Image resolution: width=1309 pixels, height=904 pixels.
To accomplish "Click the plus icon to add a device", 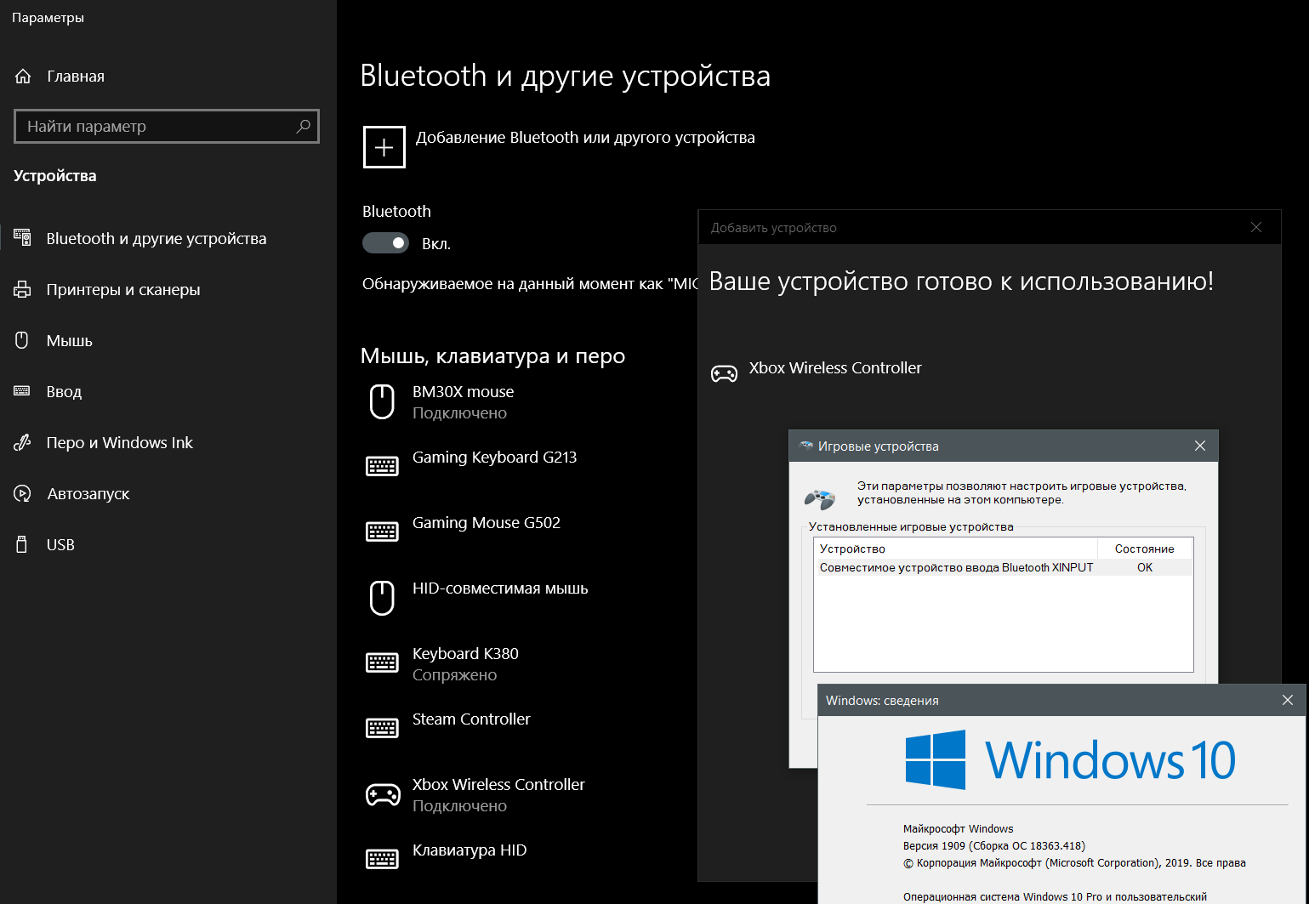I will (x=384, y=147).
